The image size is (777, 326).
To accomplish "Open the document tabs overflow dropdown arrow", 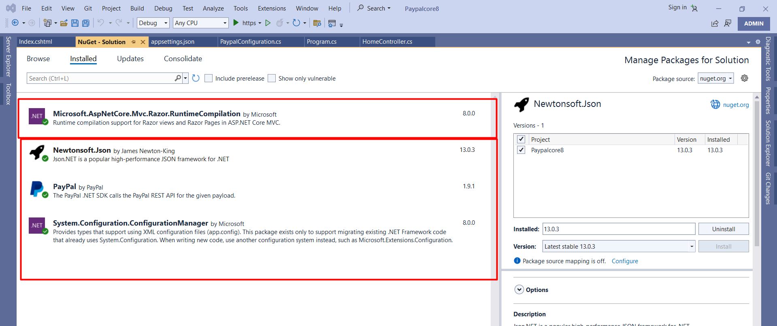I will pyautogui.click(x=748, y=42).
